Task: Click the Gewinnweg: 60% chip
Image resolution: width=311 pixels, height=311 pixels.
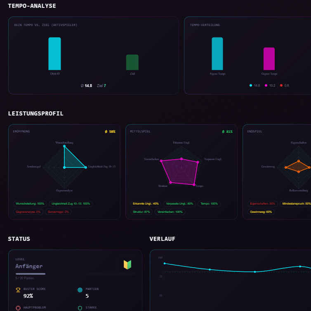Action: [261, 212]
